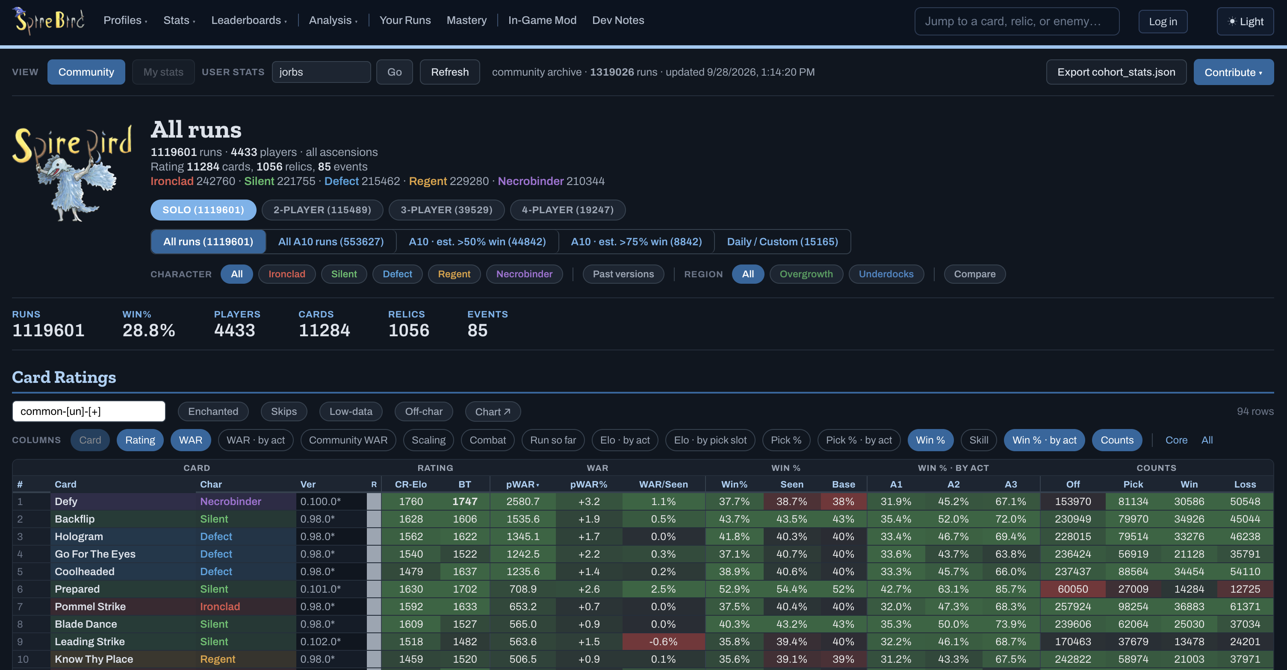Toggle Past versions
The image size is (1287, 670).
coord(623,274)
